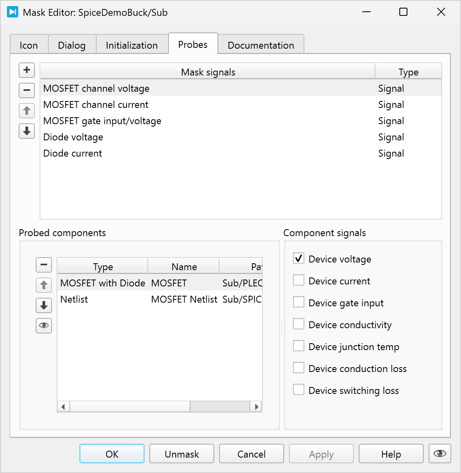
Task: Switch to the Initialization tab
Action: click(131, 45)
